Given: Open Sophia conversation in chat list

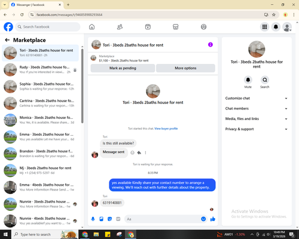Looking at the screenshot, I should [x=40, y=87].
